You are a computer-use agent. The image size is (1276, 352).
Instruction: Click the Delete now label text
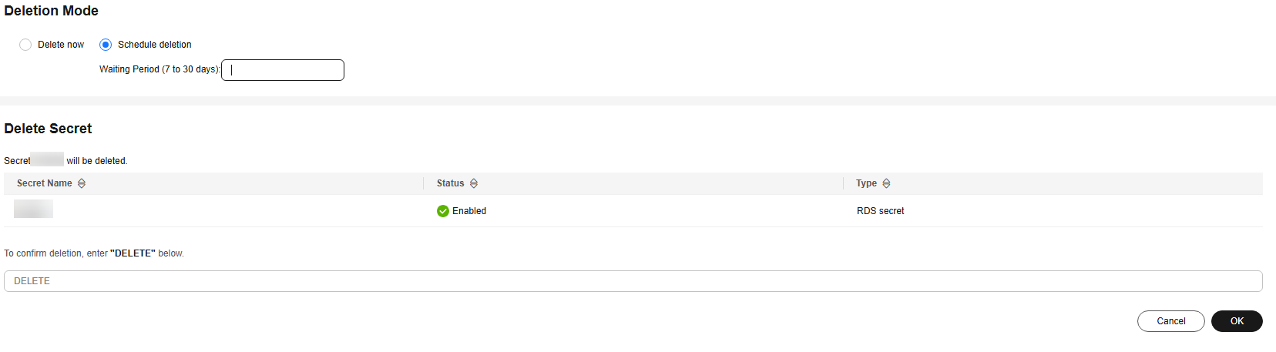(61, 45)
